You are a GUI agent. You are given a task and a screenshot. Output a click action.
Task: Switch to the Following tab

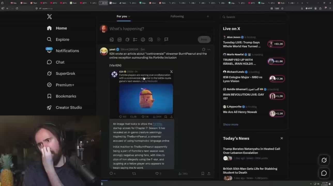(177, 16)
